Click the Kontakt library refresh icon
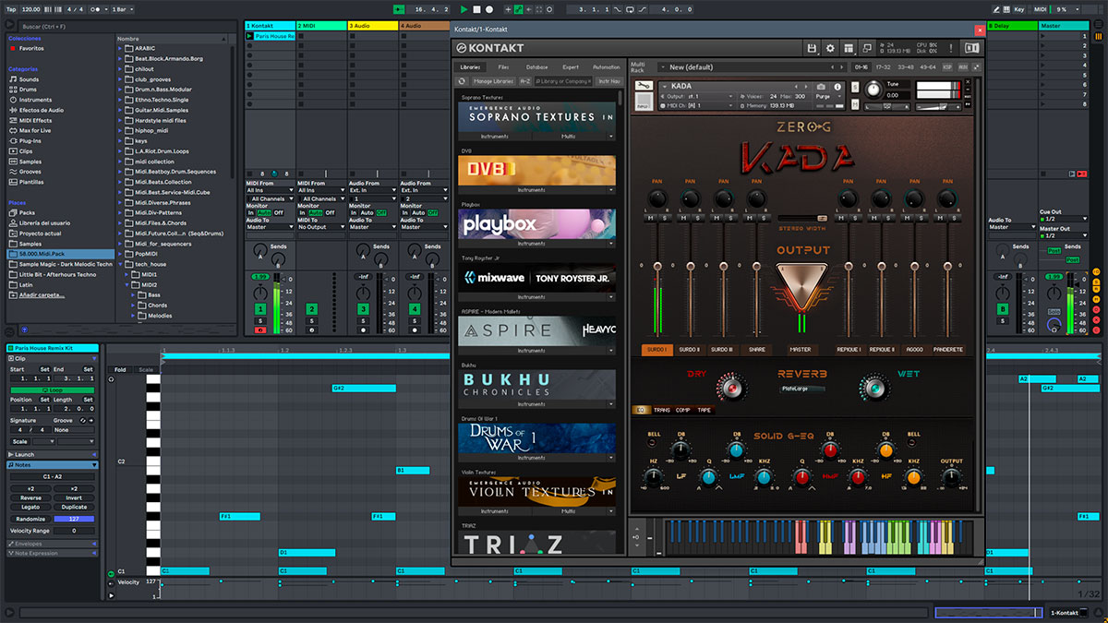 463,81
